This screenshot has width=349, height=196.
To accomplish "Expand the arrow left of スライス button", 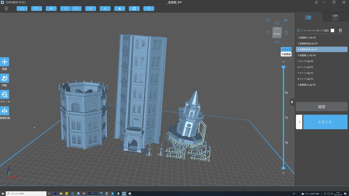I will [x=299, y=122].
